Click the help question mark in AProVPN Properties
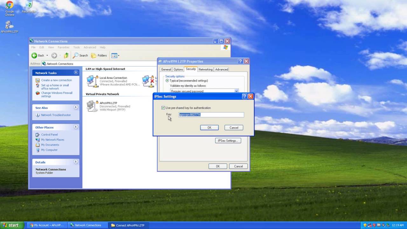 240,61
